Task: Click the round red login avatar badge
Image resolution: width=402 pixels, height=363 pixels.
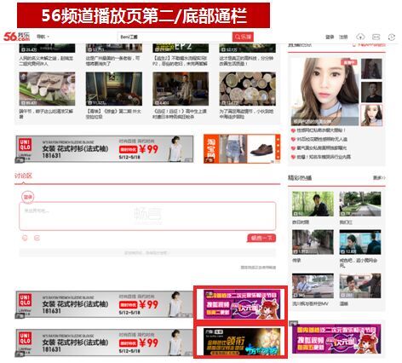Action: pyautogui.click(x=27, y=197)
